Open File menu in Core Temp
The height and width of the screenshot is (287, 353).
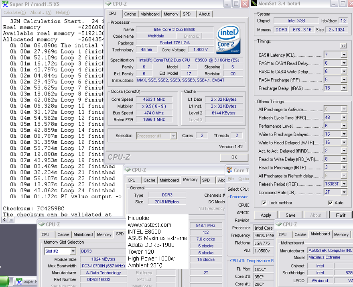(x=231, y=179)
